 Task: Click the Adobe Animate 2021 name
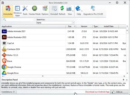point(16,31)
